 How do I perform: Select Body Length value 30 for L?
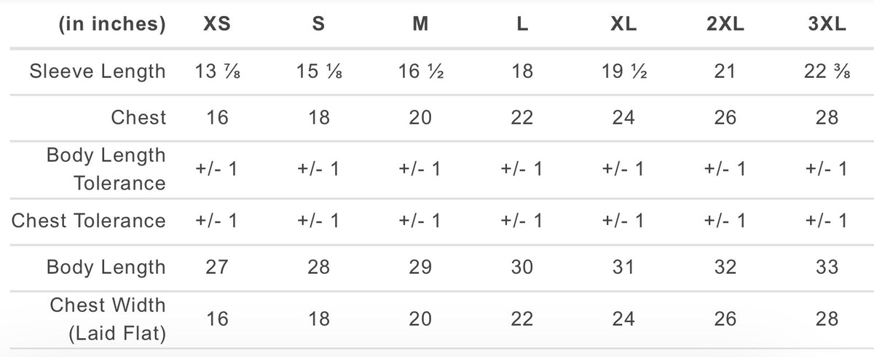point(521,267)
